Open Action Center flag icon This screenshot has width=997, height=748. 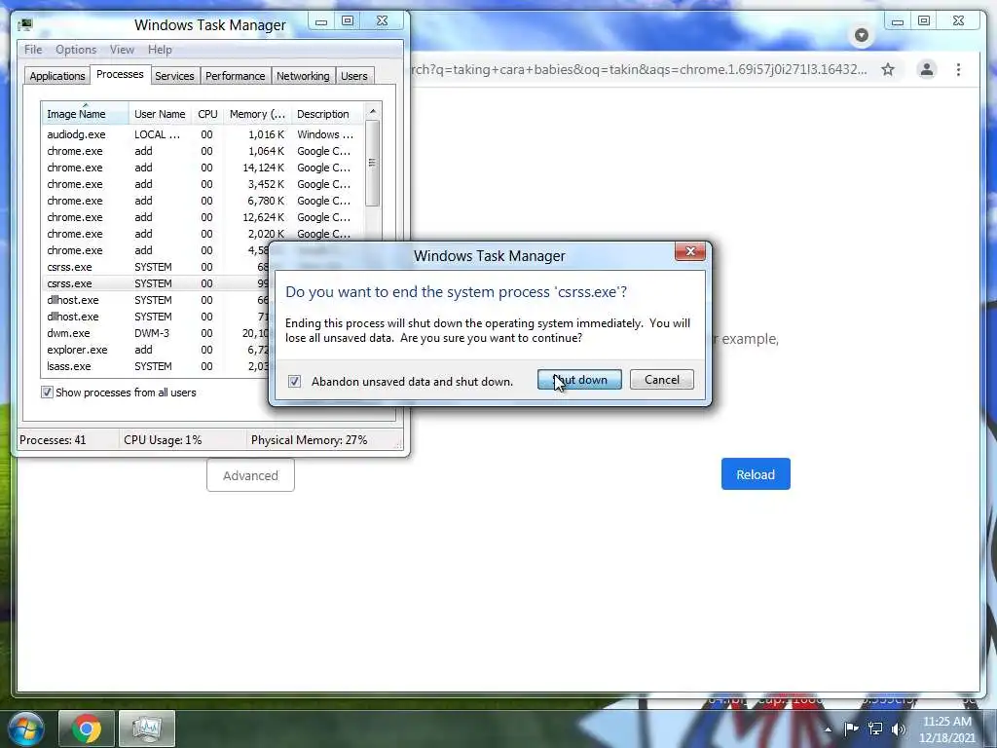pos(851,729)
